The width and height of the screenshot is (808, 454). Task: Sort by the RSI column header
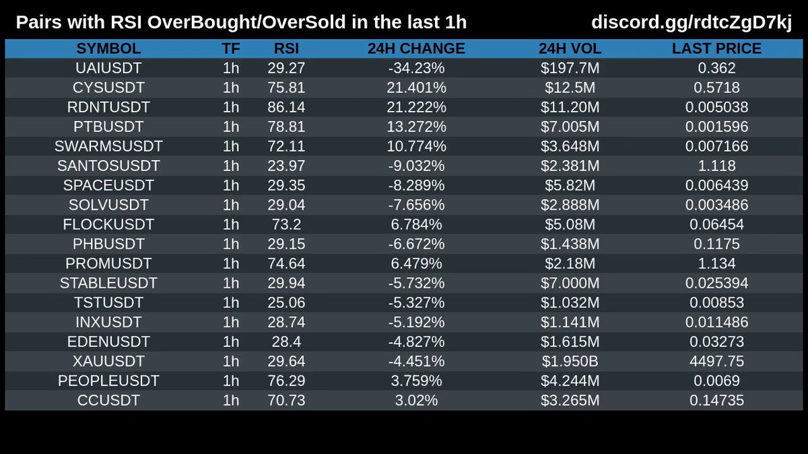click(x=287, y=48)
